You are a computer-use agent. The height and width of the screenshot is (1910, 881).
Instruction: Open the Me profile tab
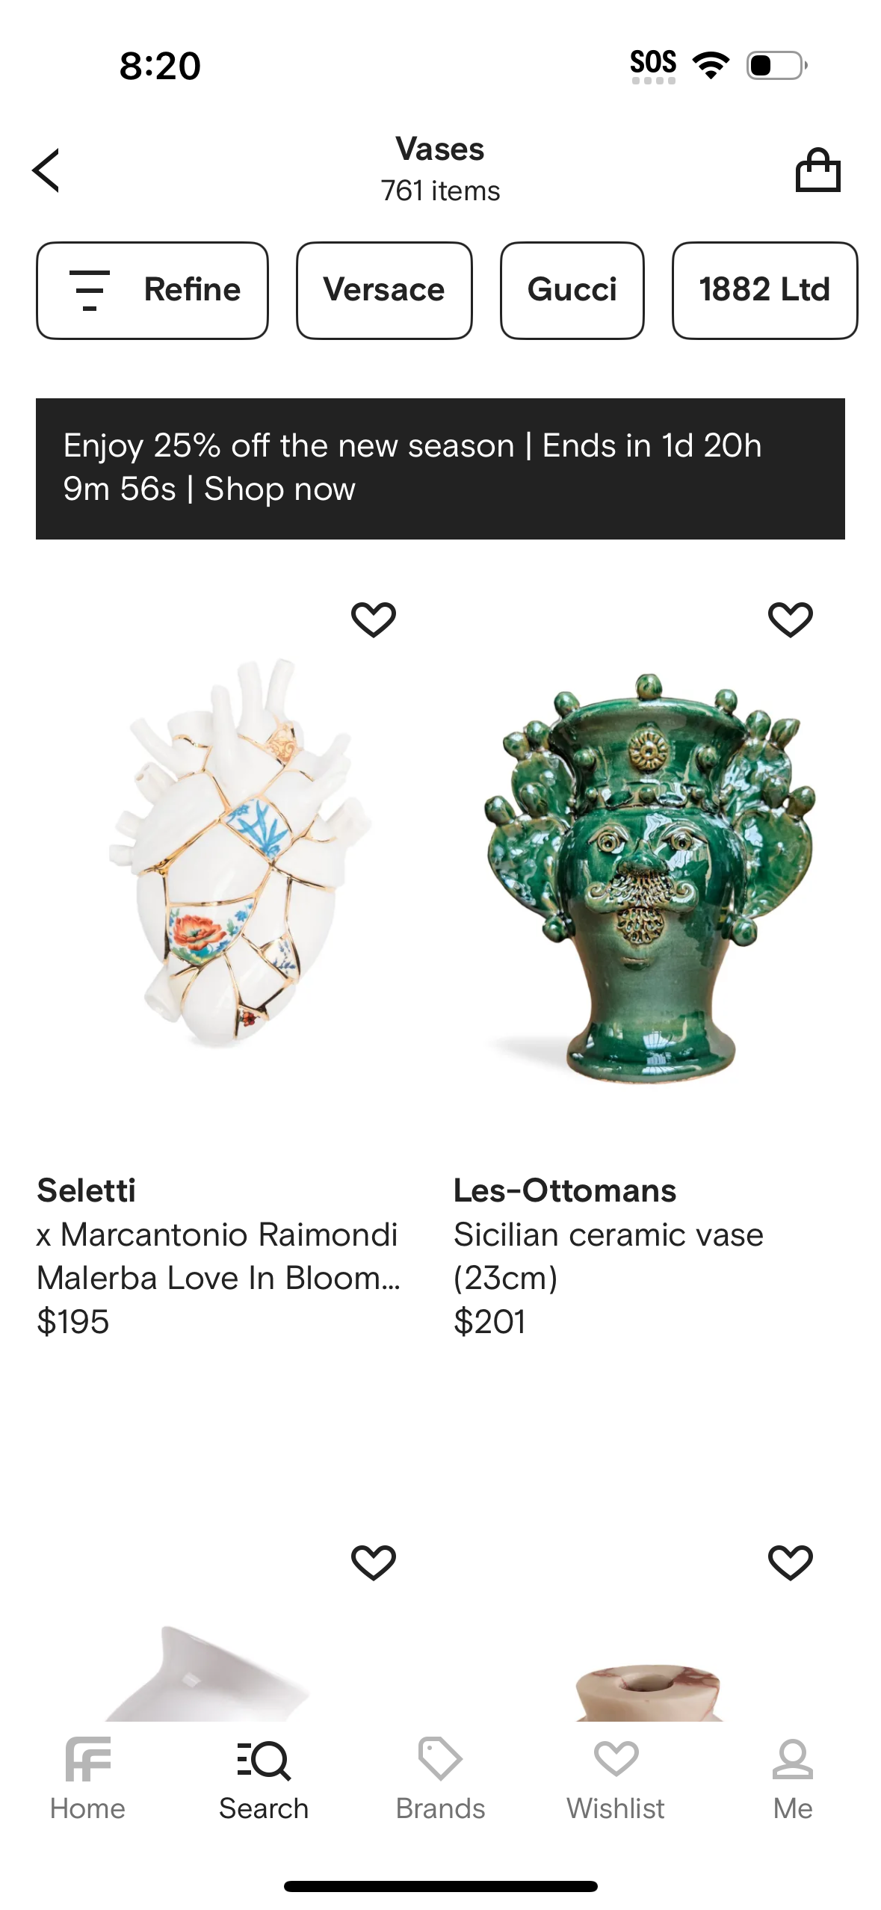[792, 1778]
